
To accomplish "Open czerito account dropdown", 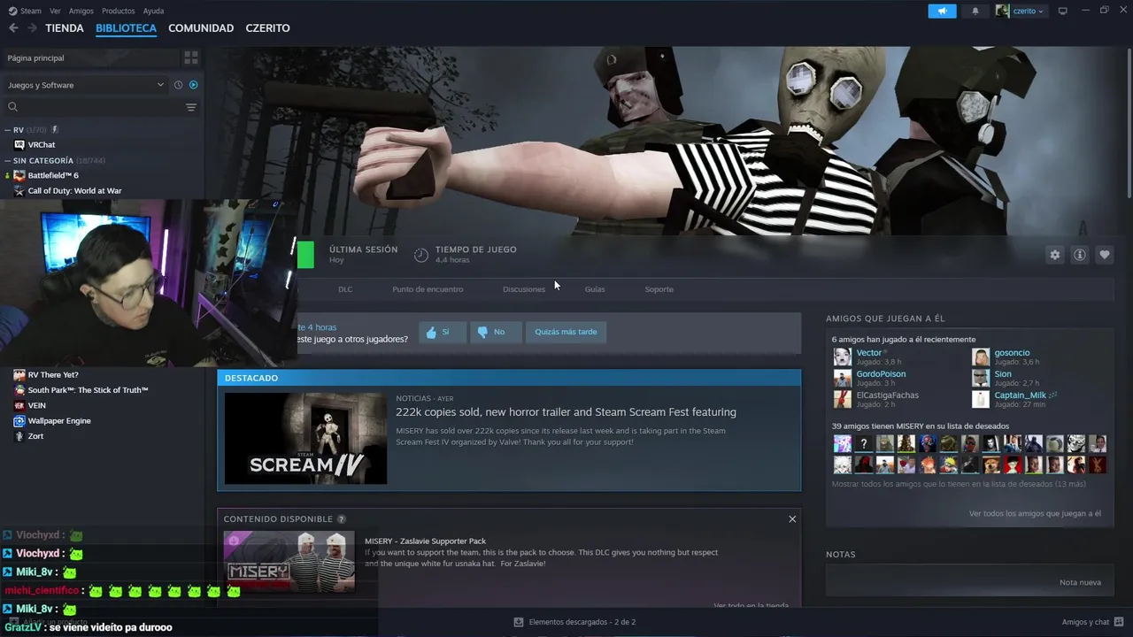I will [x=1021, y=11].
